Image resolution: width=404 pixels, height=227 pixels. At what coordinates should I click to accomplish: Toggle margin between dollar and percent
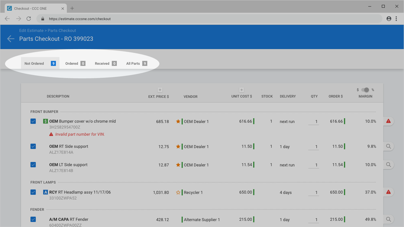pyautogui.click(x=365, y=90)
